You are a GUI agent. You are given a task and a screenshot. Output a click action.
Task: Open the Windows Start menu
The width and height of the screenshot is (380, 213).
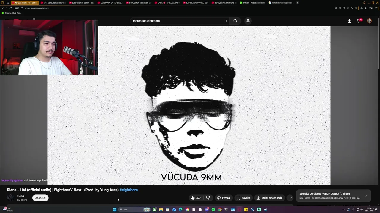click(x=115, y=209)
